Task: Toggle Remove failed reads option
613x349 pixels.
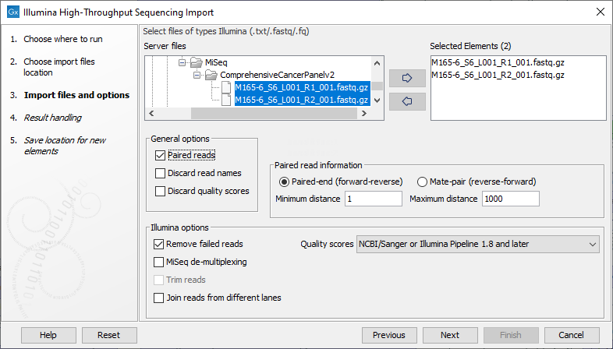Action: (158, 245)
